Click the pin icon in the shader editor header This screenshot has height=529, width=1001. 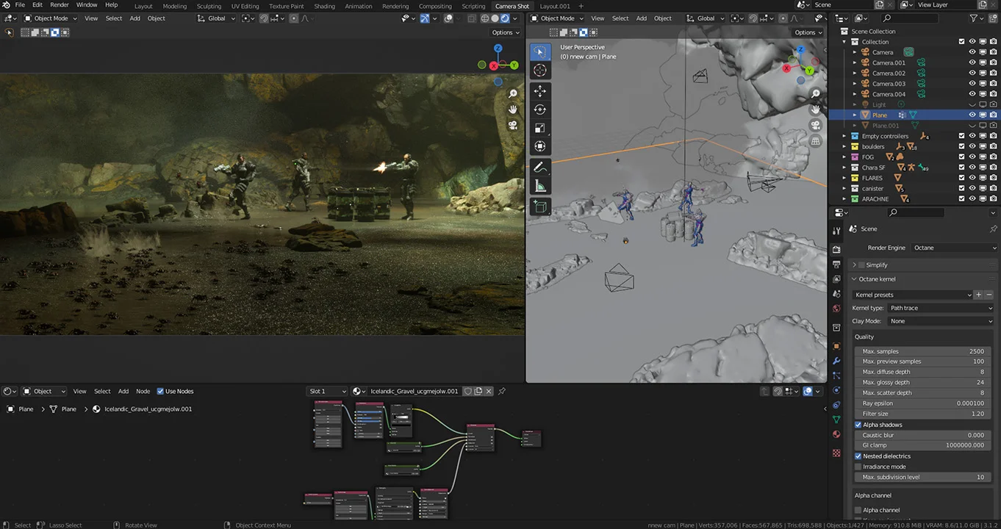(x=502, y=391)
